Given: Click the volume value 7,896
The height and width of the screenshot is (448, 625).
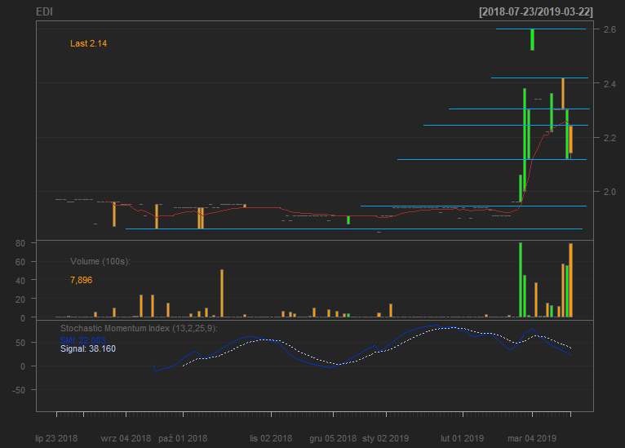Looking at the screenshot, I should click(x=82, y=280).
